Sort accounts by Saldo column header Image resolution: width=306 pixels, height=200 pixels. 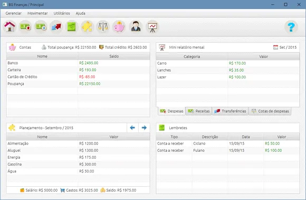(114, 56)
